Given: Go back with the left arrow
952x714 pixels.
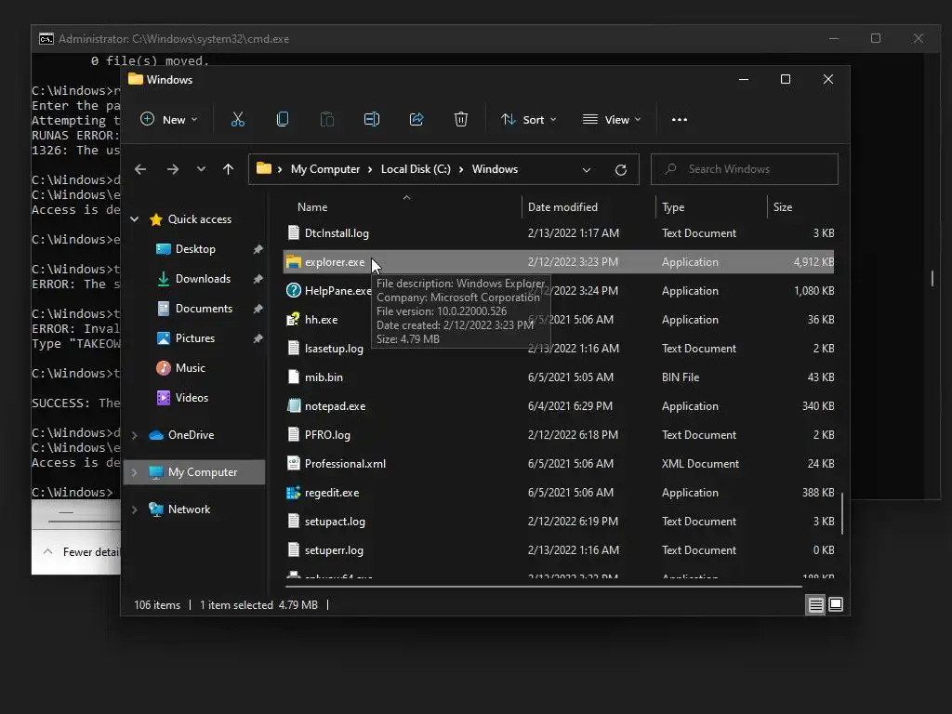Looking at the screenshot, I should pyautogui.click(x=140, y=169).
